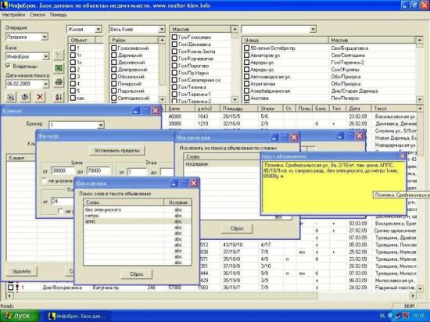Check object type 1 checkbox
Screen dimensions: 430x322
pos(73,48)
